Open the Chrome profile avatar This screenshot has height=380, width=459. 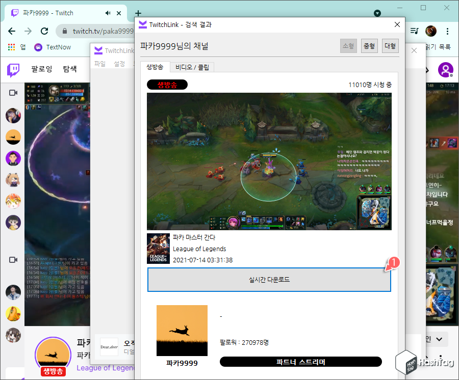(431, 31)
